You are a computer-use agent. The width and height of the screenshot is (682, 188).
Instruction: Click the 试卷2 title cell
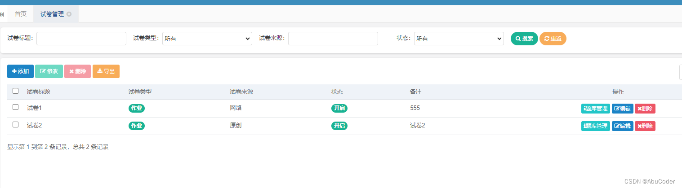click(x=34, y=125)
